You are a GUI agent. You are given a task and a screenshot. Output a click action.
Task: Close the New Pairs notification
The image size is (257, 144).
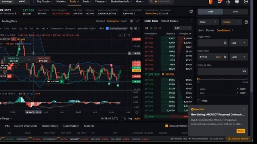pyautogui.click(x=244, y=109)
